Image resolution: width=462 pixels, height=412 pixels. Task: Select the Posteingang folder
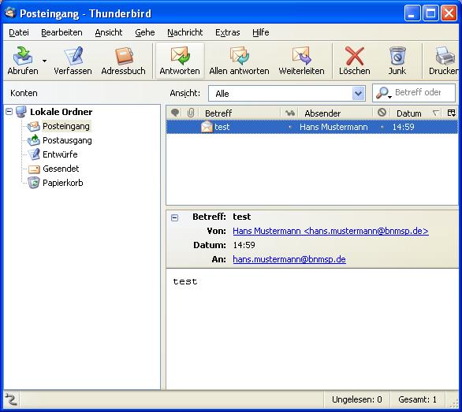click(x=66, y=126)
